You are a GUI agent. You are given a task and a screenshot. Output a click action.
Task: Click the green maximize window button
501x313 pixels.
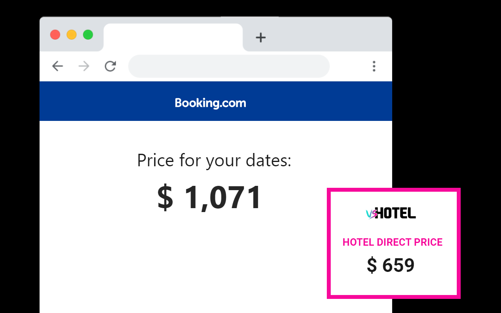point(88,34)
